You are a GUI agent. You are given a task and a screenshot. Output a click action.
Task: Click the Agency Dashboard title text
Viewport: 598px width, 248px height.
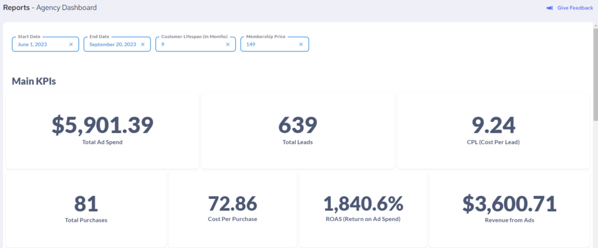click(67, 8)
